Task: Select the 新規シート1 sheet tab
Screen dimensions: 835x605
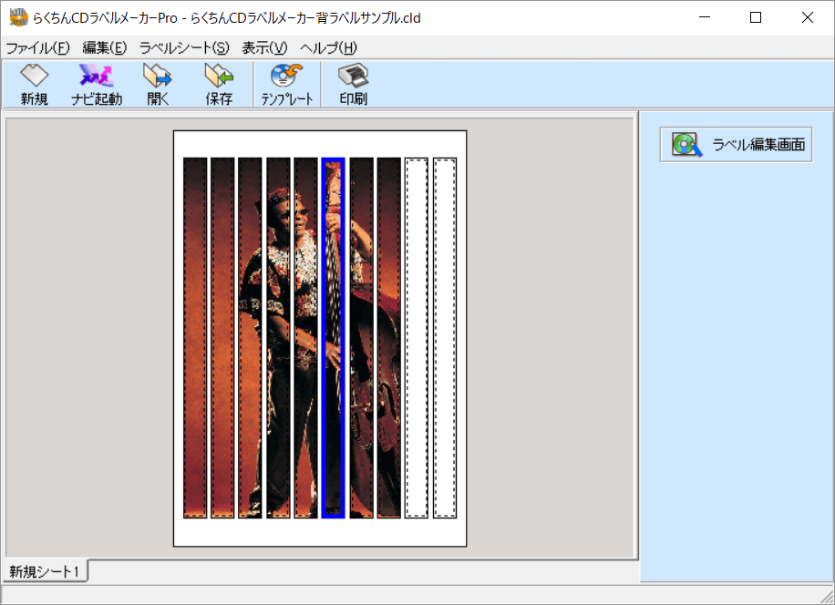Action: pyautogui.click(x=45, y=571)
